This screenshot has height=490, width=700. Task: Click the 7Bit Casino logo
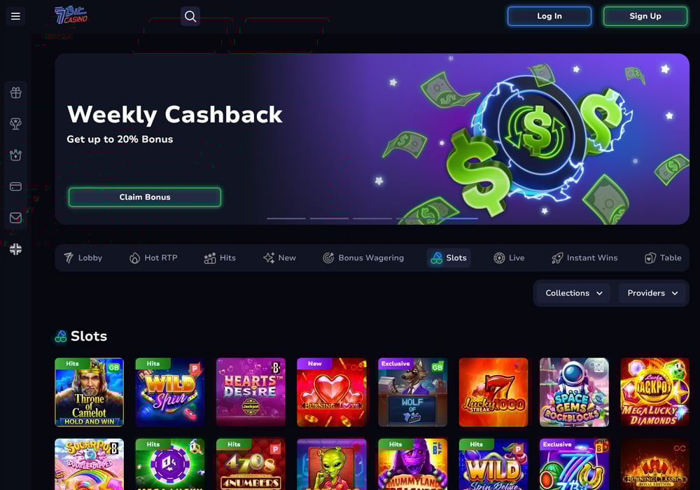71,15
